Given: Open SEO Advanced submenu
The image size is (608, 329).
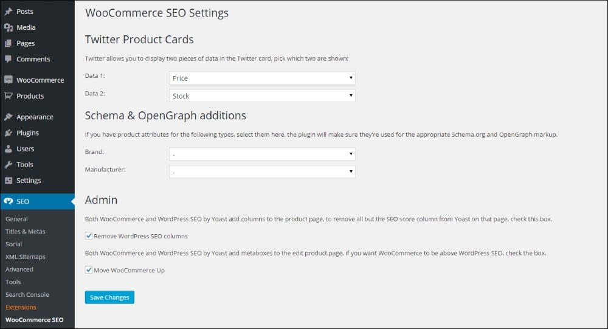Looking at the screenshot, I should click(19, 269).
